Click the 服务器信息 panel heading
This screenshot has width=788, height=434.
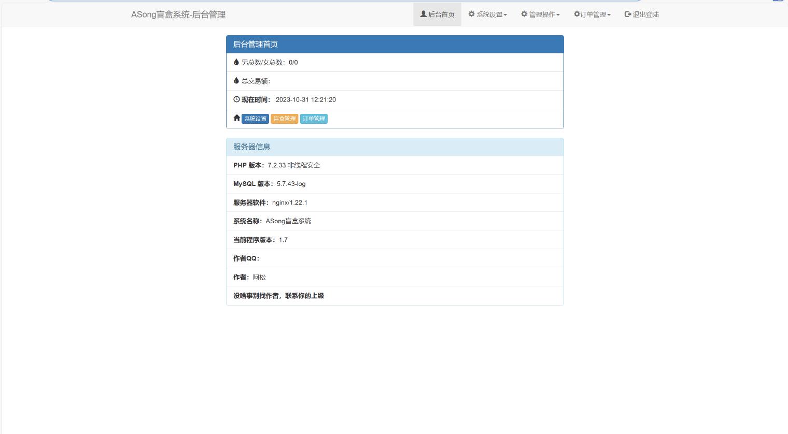(x=252, y=147)
